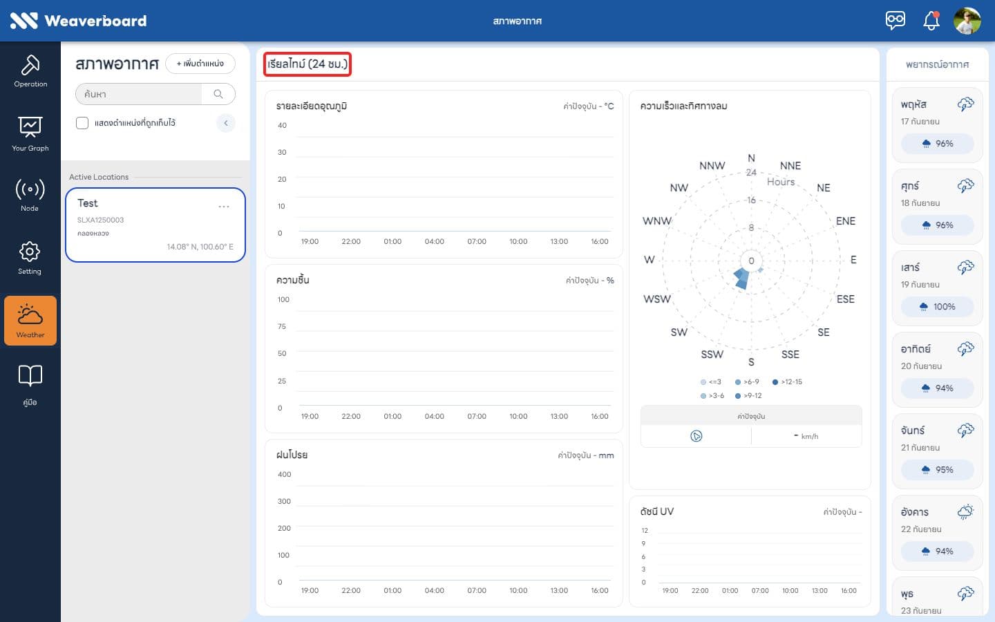
Task: Open the manual book icon
Action: pyautogui.click(x=30, y=375)
